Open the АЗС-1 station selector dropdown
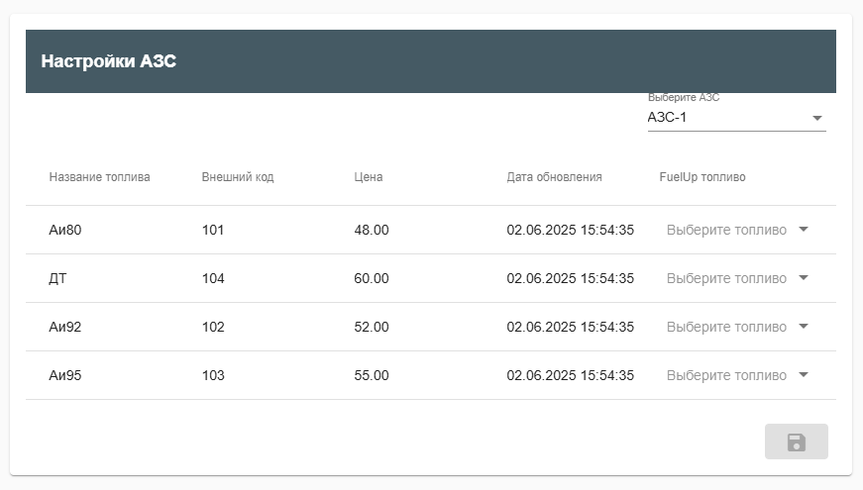Screen dimensions: 863x490 (x=736, y=118)
